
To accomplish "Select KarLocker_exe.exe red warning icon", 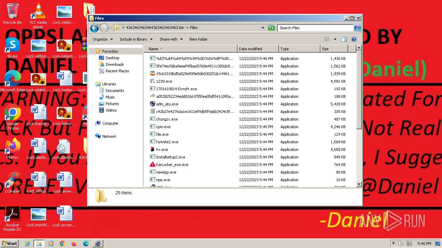I will (153, 165).
